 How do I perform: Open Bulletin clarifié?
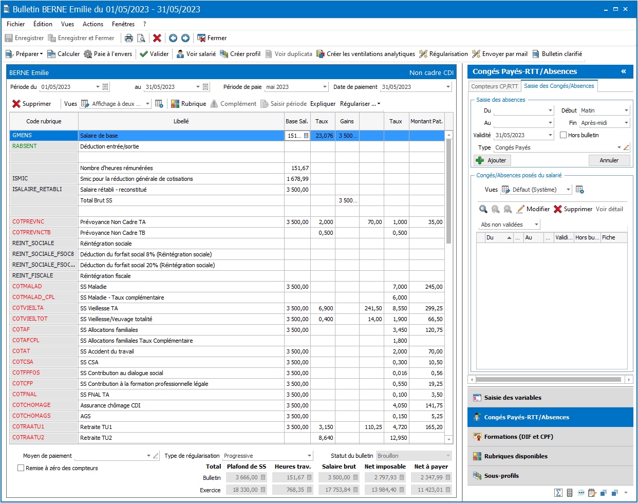tap(557, 54)
